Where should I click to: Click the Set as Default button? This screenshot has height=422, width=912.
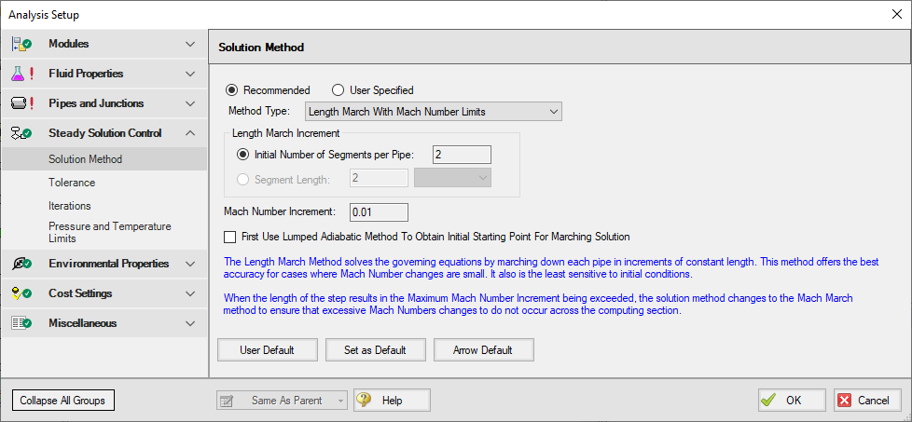(375, 350)
